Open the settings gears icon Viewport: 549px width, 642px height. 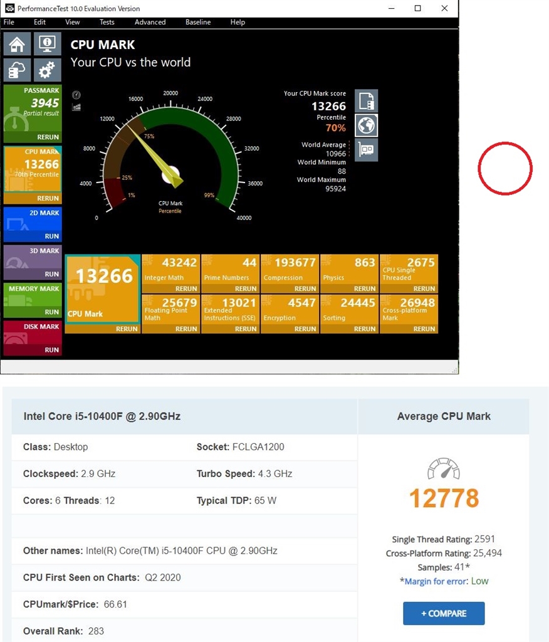coord(48,70)
